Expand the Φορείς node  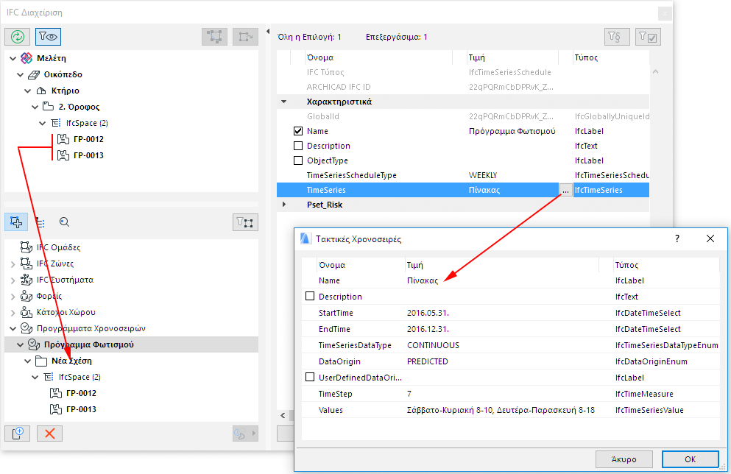point(13,297)
